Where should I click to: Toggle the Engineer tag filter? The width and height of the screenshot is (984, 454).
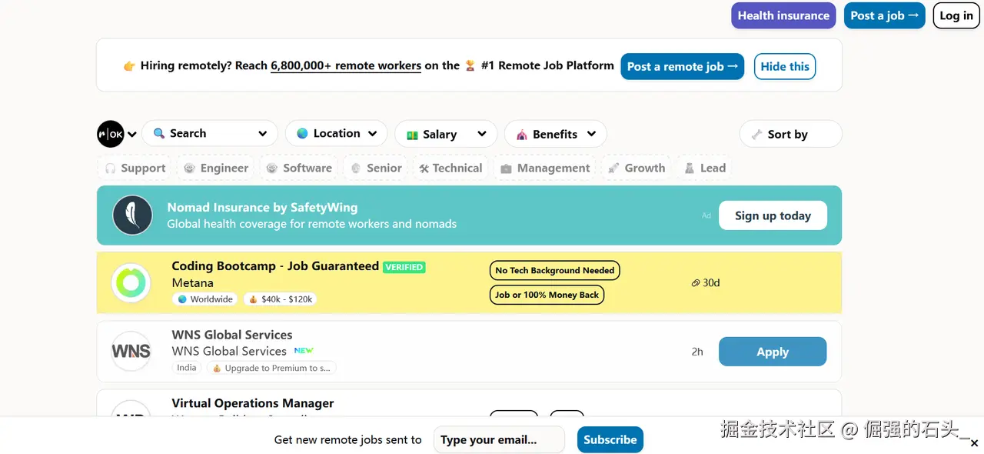216,168
